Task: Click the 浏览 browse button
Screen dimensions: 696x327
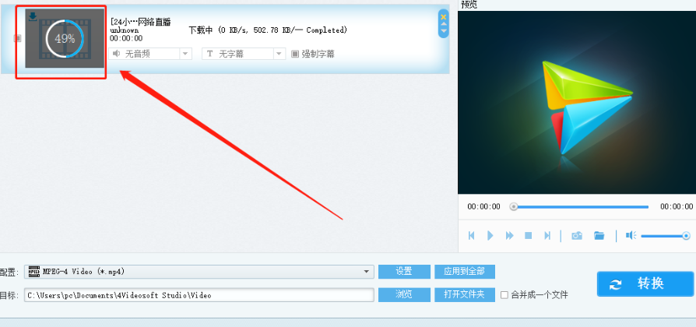Action: click(404, 294)
